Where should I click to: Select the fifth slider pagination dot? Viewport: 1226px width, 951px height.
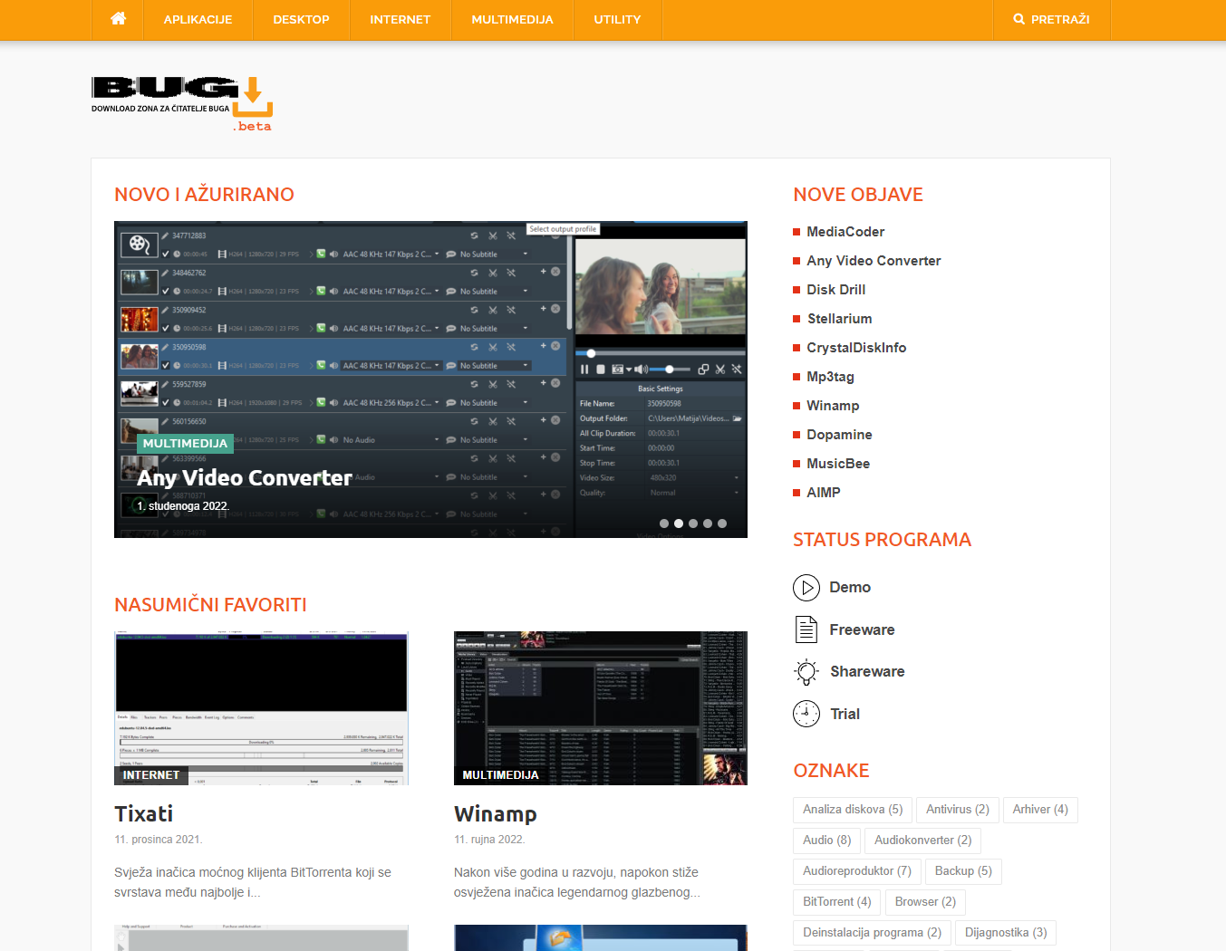[x=722, y=524]
